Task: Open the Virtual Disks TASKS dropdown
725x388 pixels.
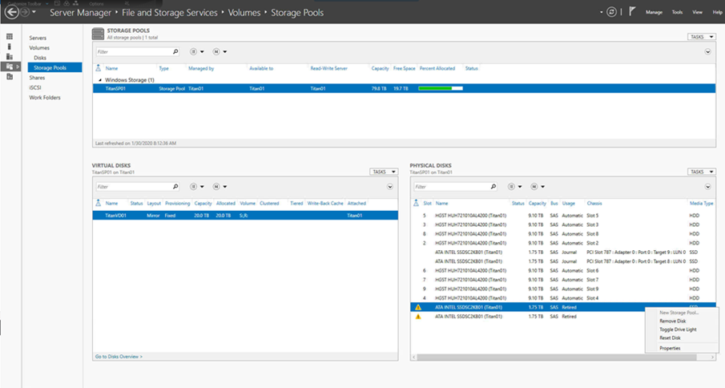Action: pyautogui.click(x=384, y=172)
